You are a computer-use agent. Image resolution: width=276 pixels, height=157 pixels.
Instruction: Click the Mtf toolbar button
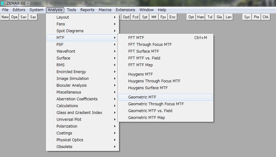(x=154, y=17)
